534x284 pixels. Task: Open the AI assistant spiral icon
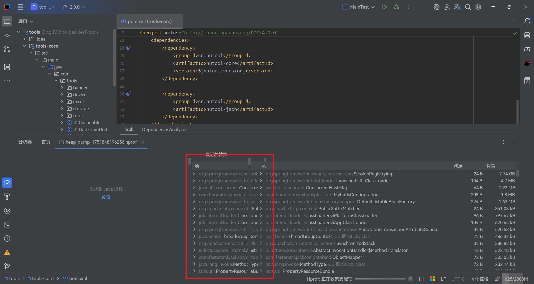coord(437,7)
